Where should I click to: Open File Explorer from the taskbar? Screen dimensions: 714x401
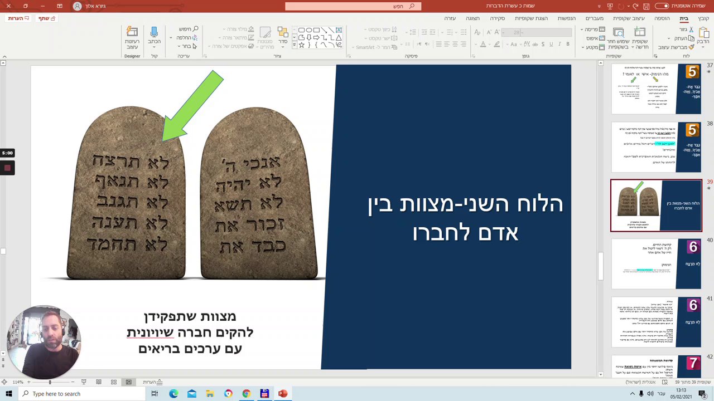pyautogui.click(x=210, y=394)
